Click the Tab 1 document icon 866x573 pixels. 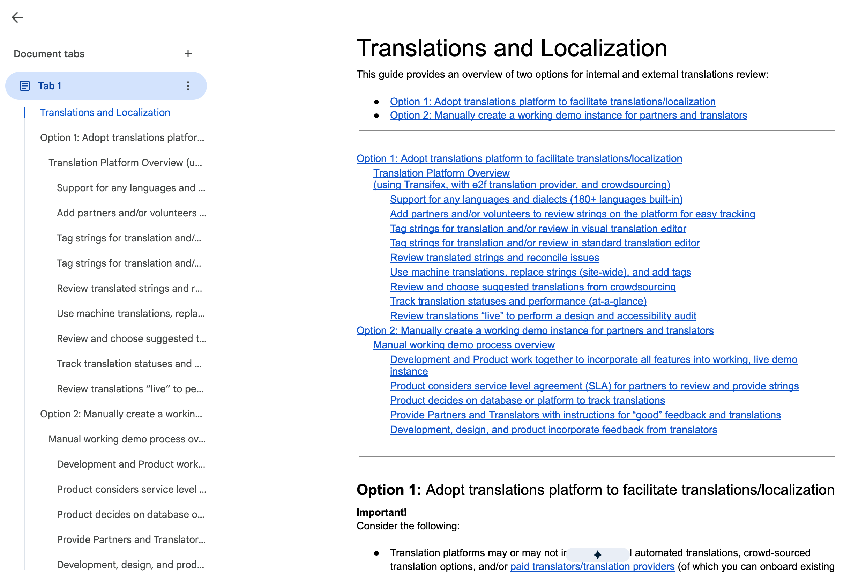(x=24, y=86)
